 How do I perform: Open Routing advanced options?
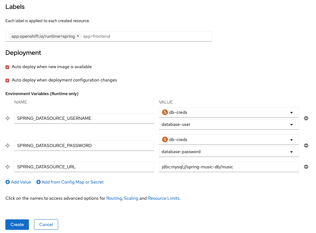(x=114, y=198)
